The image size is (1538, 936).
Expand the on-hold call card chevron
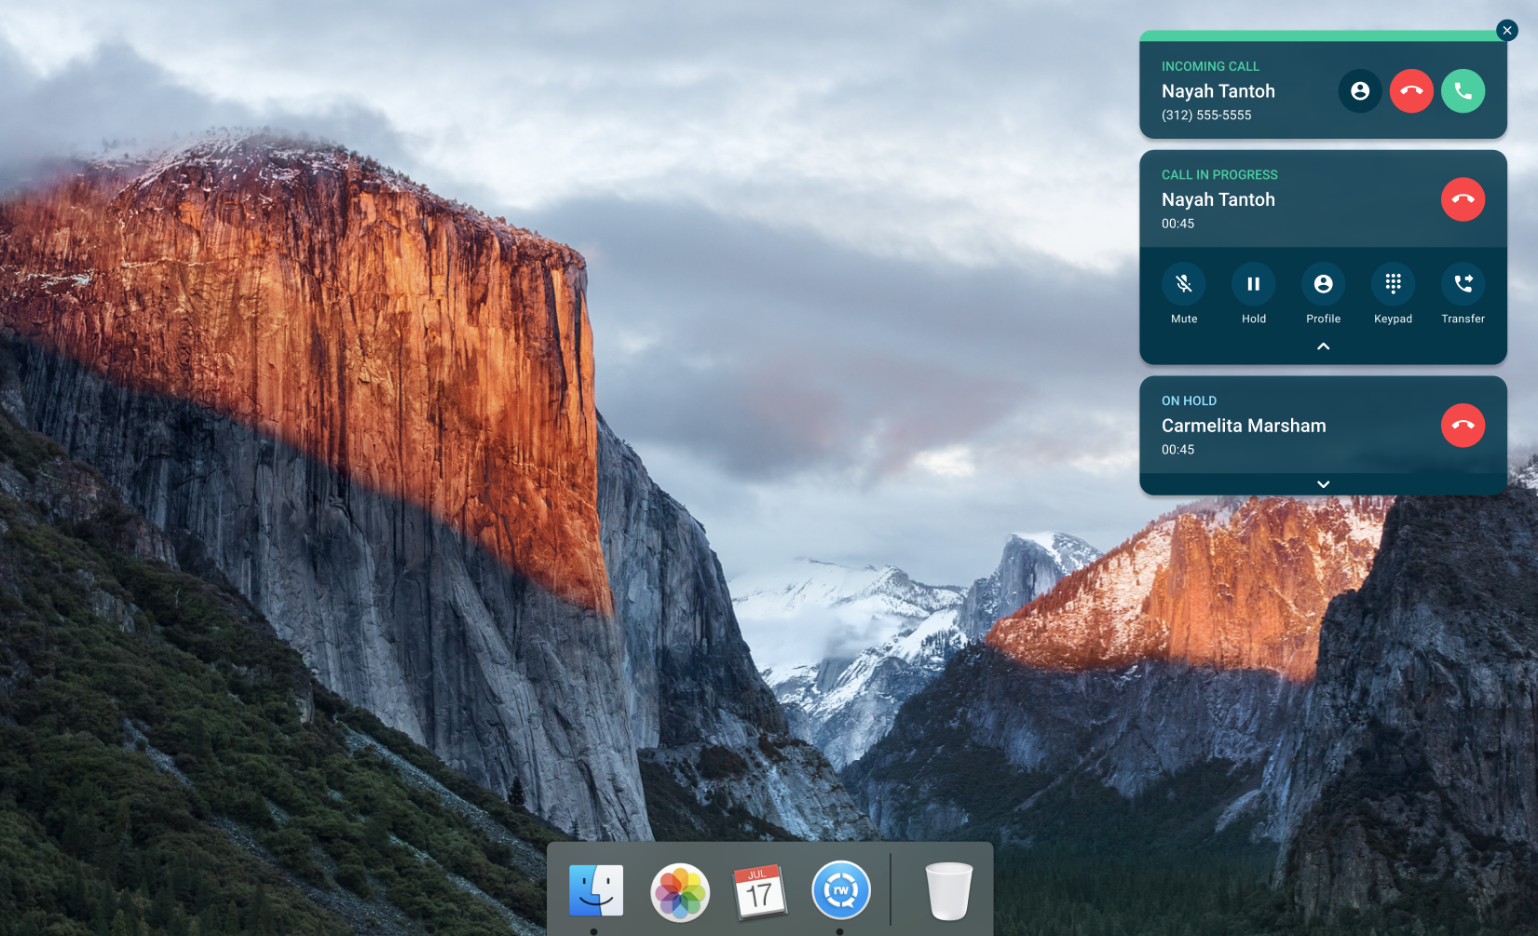(x=1323, y=484)
